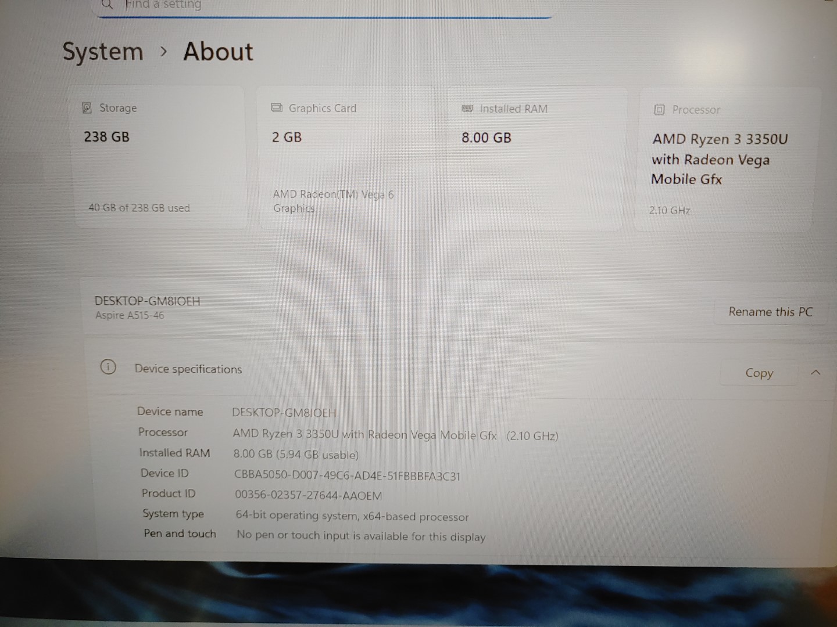Image resolution: width=837 pixels, height=627 pixels.
Task: Click the Storage disk icon
Action: pyautogui.click(x=87, y=108)
